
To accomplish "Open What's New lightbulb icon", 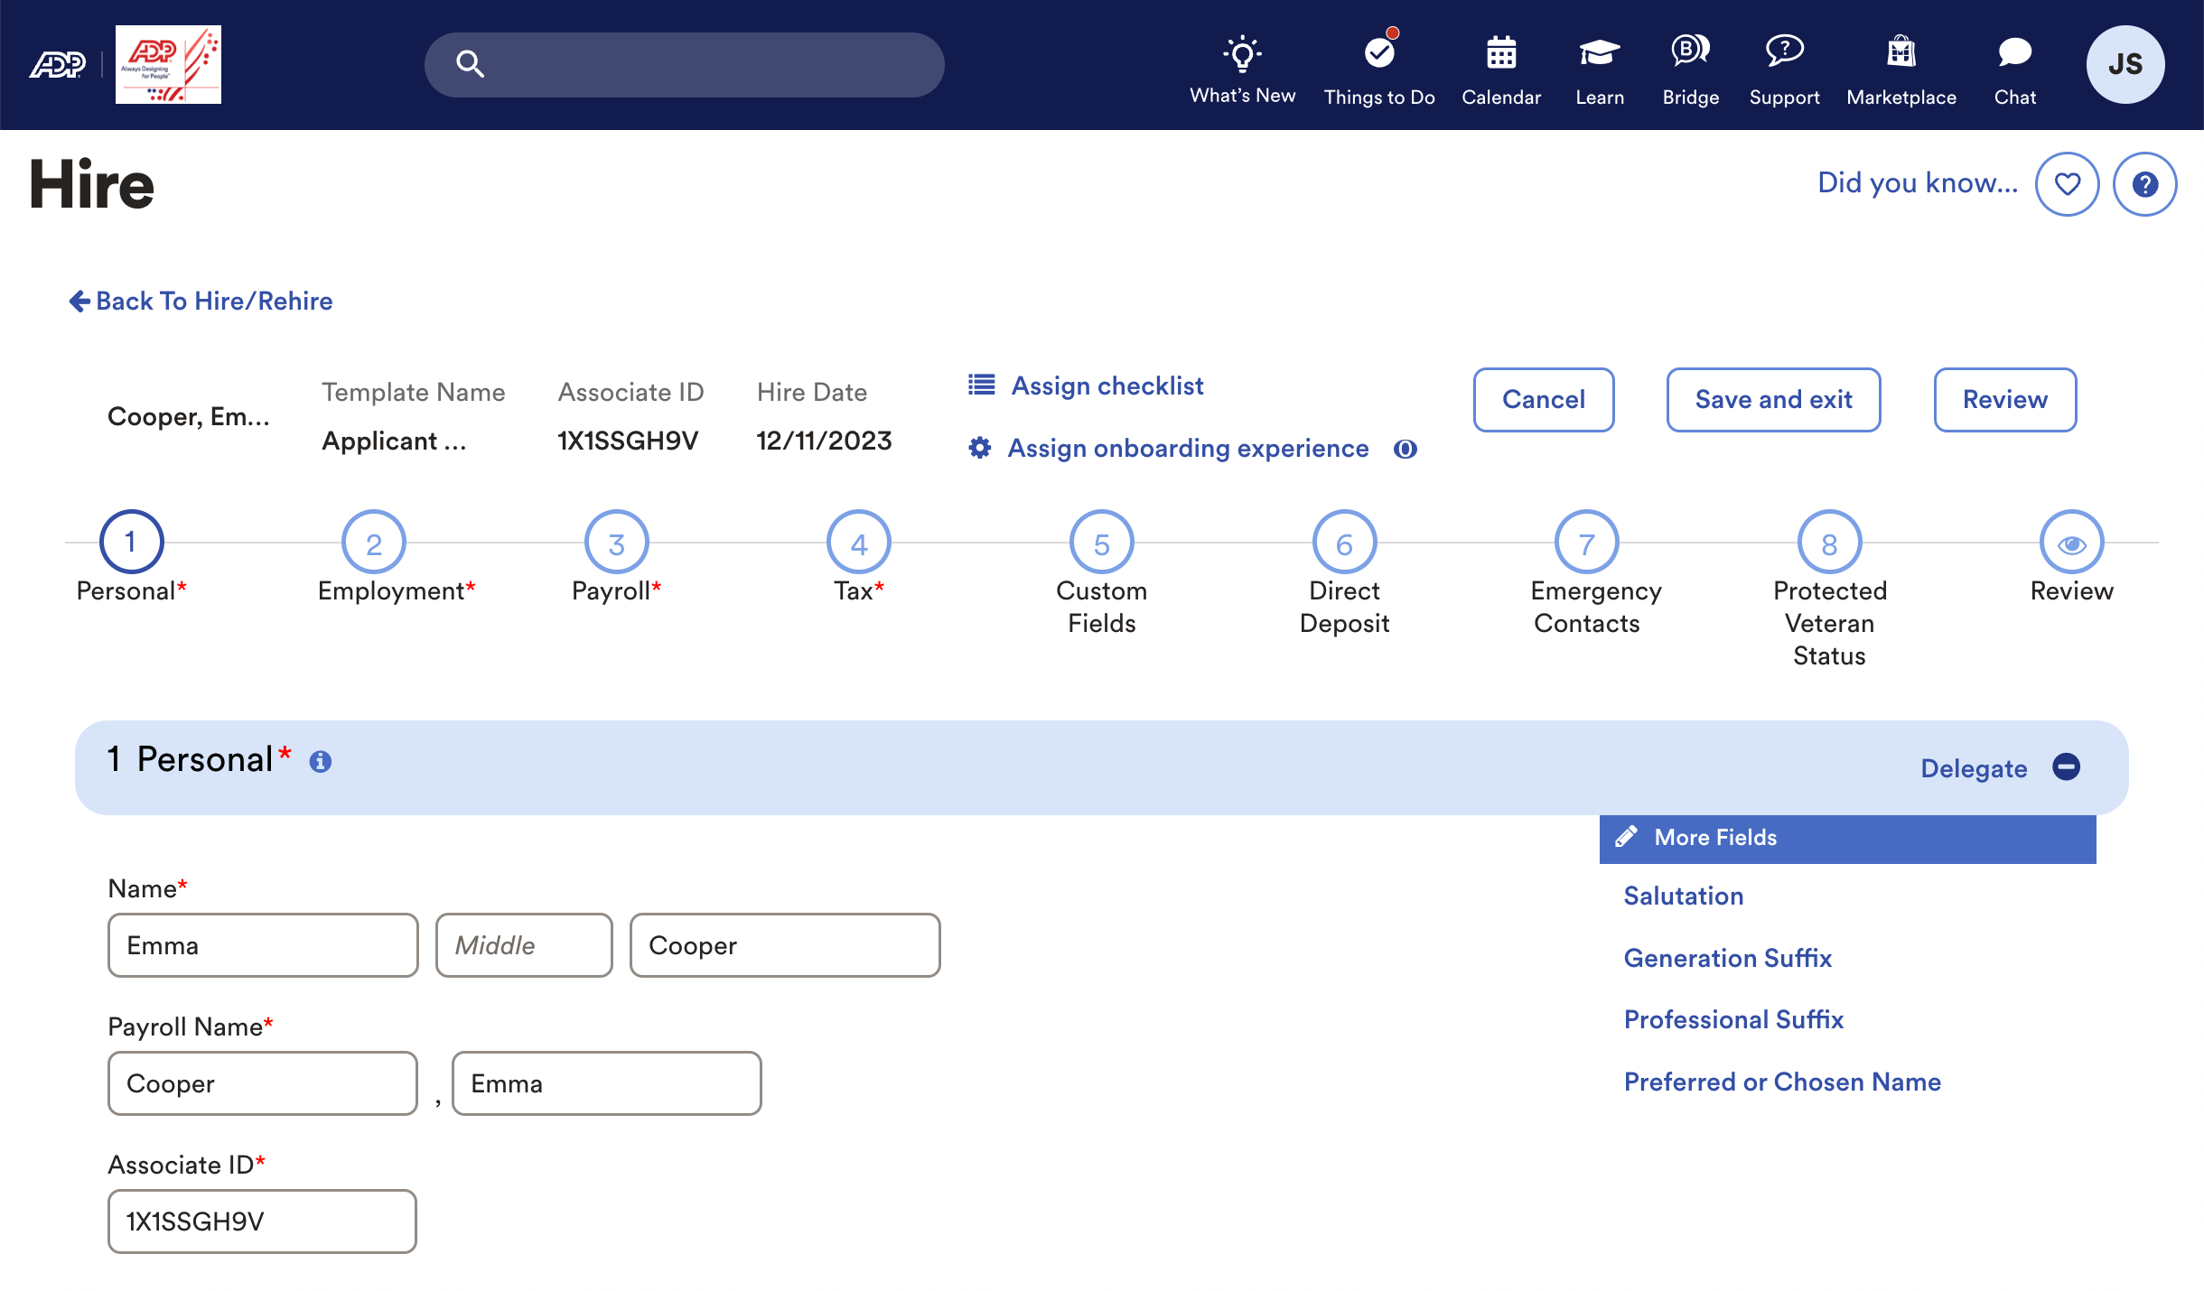I will click(x=1242, y=53).
